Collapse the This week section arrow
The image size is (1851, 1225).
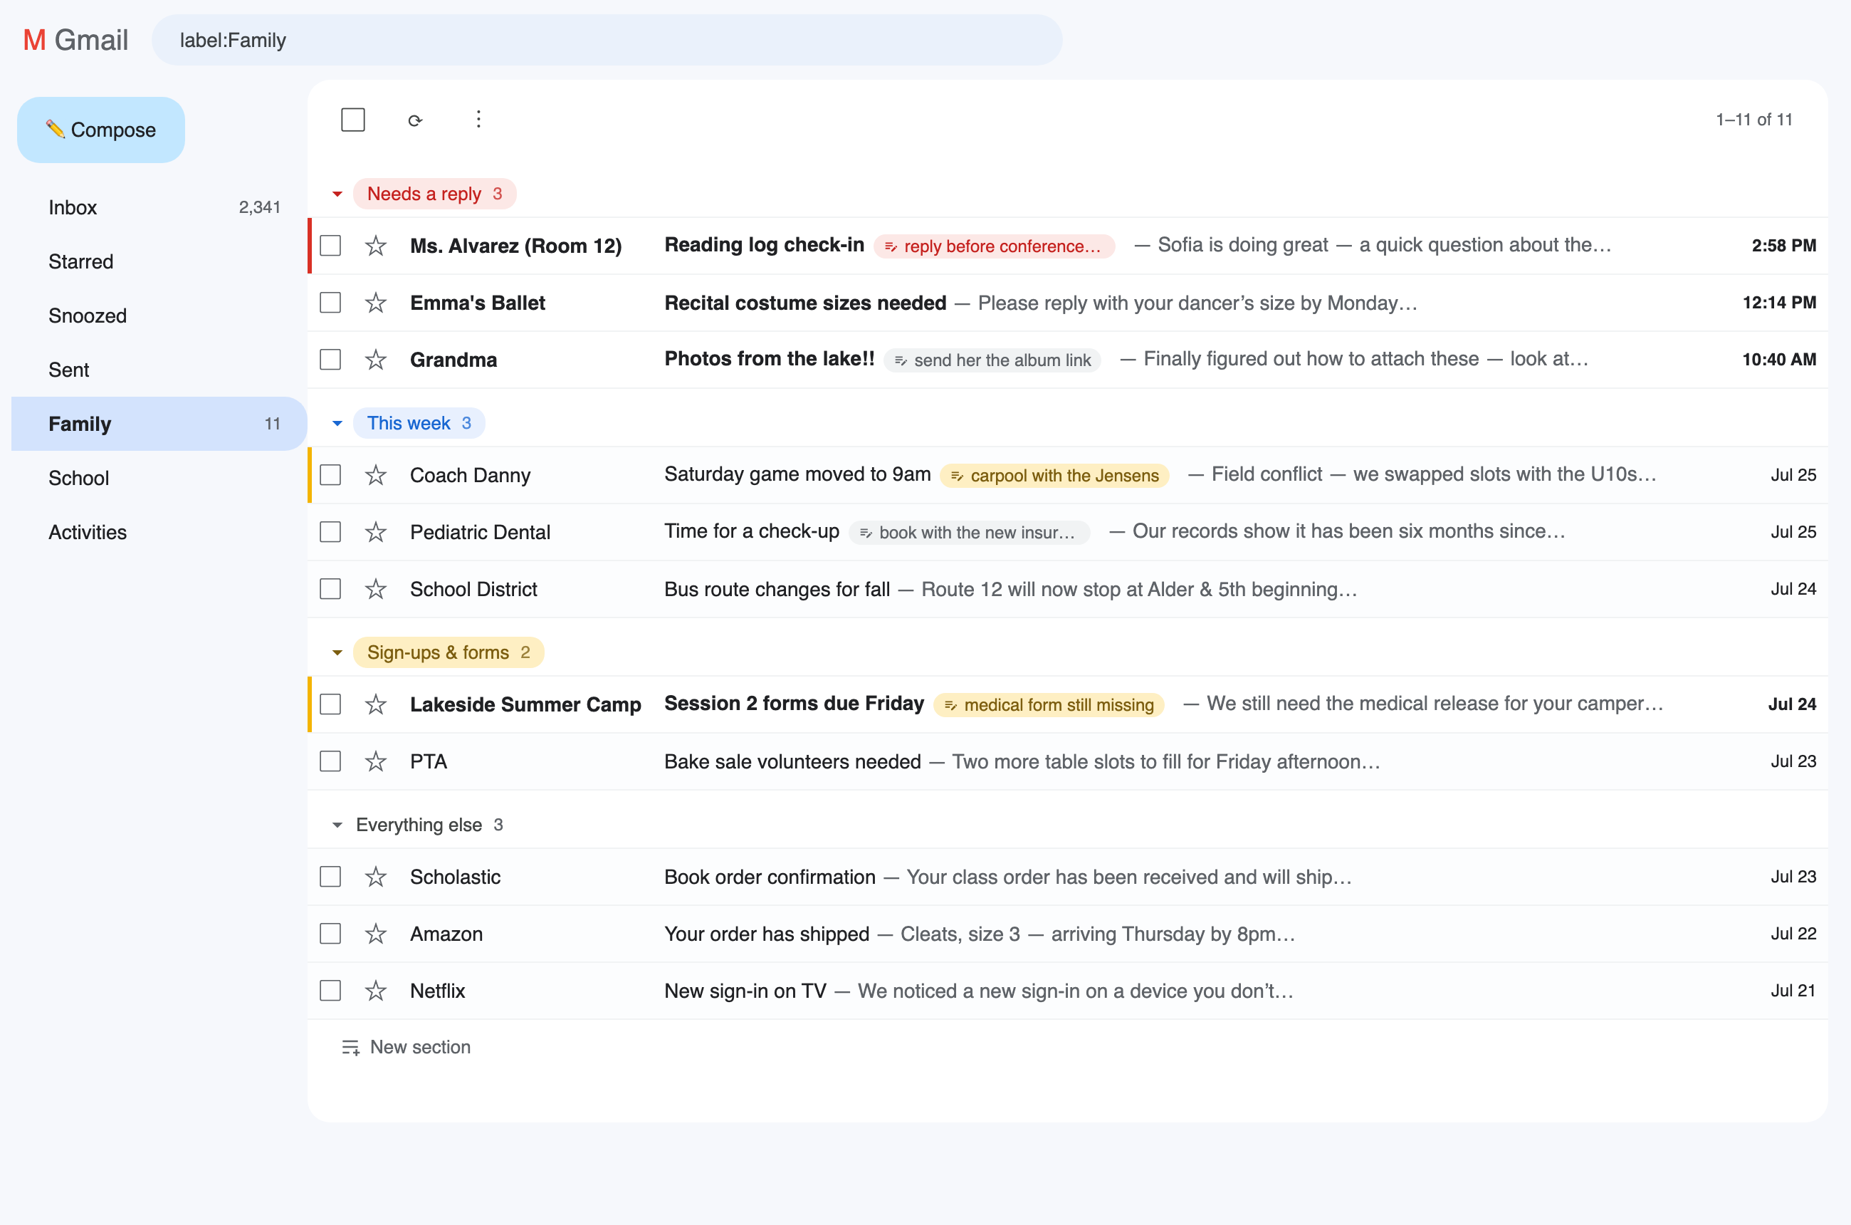point(337,424)
